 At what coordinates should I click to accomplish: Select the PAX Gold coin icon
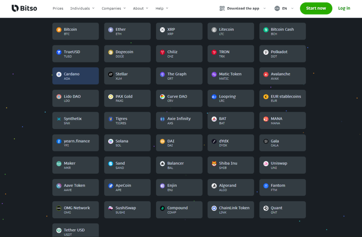tap(111, 97)
